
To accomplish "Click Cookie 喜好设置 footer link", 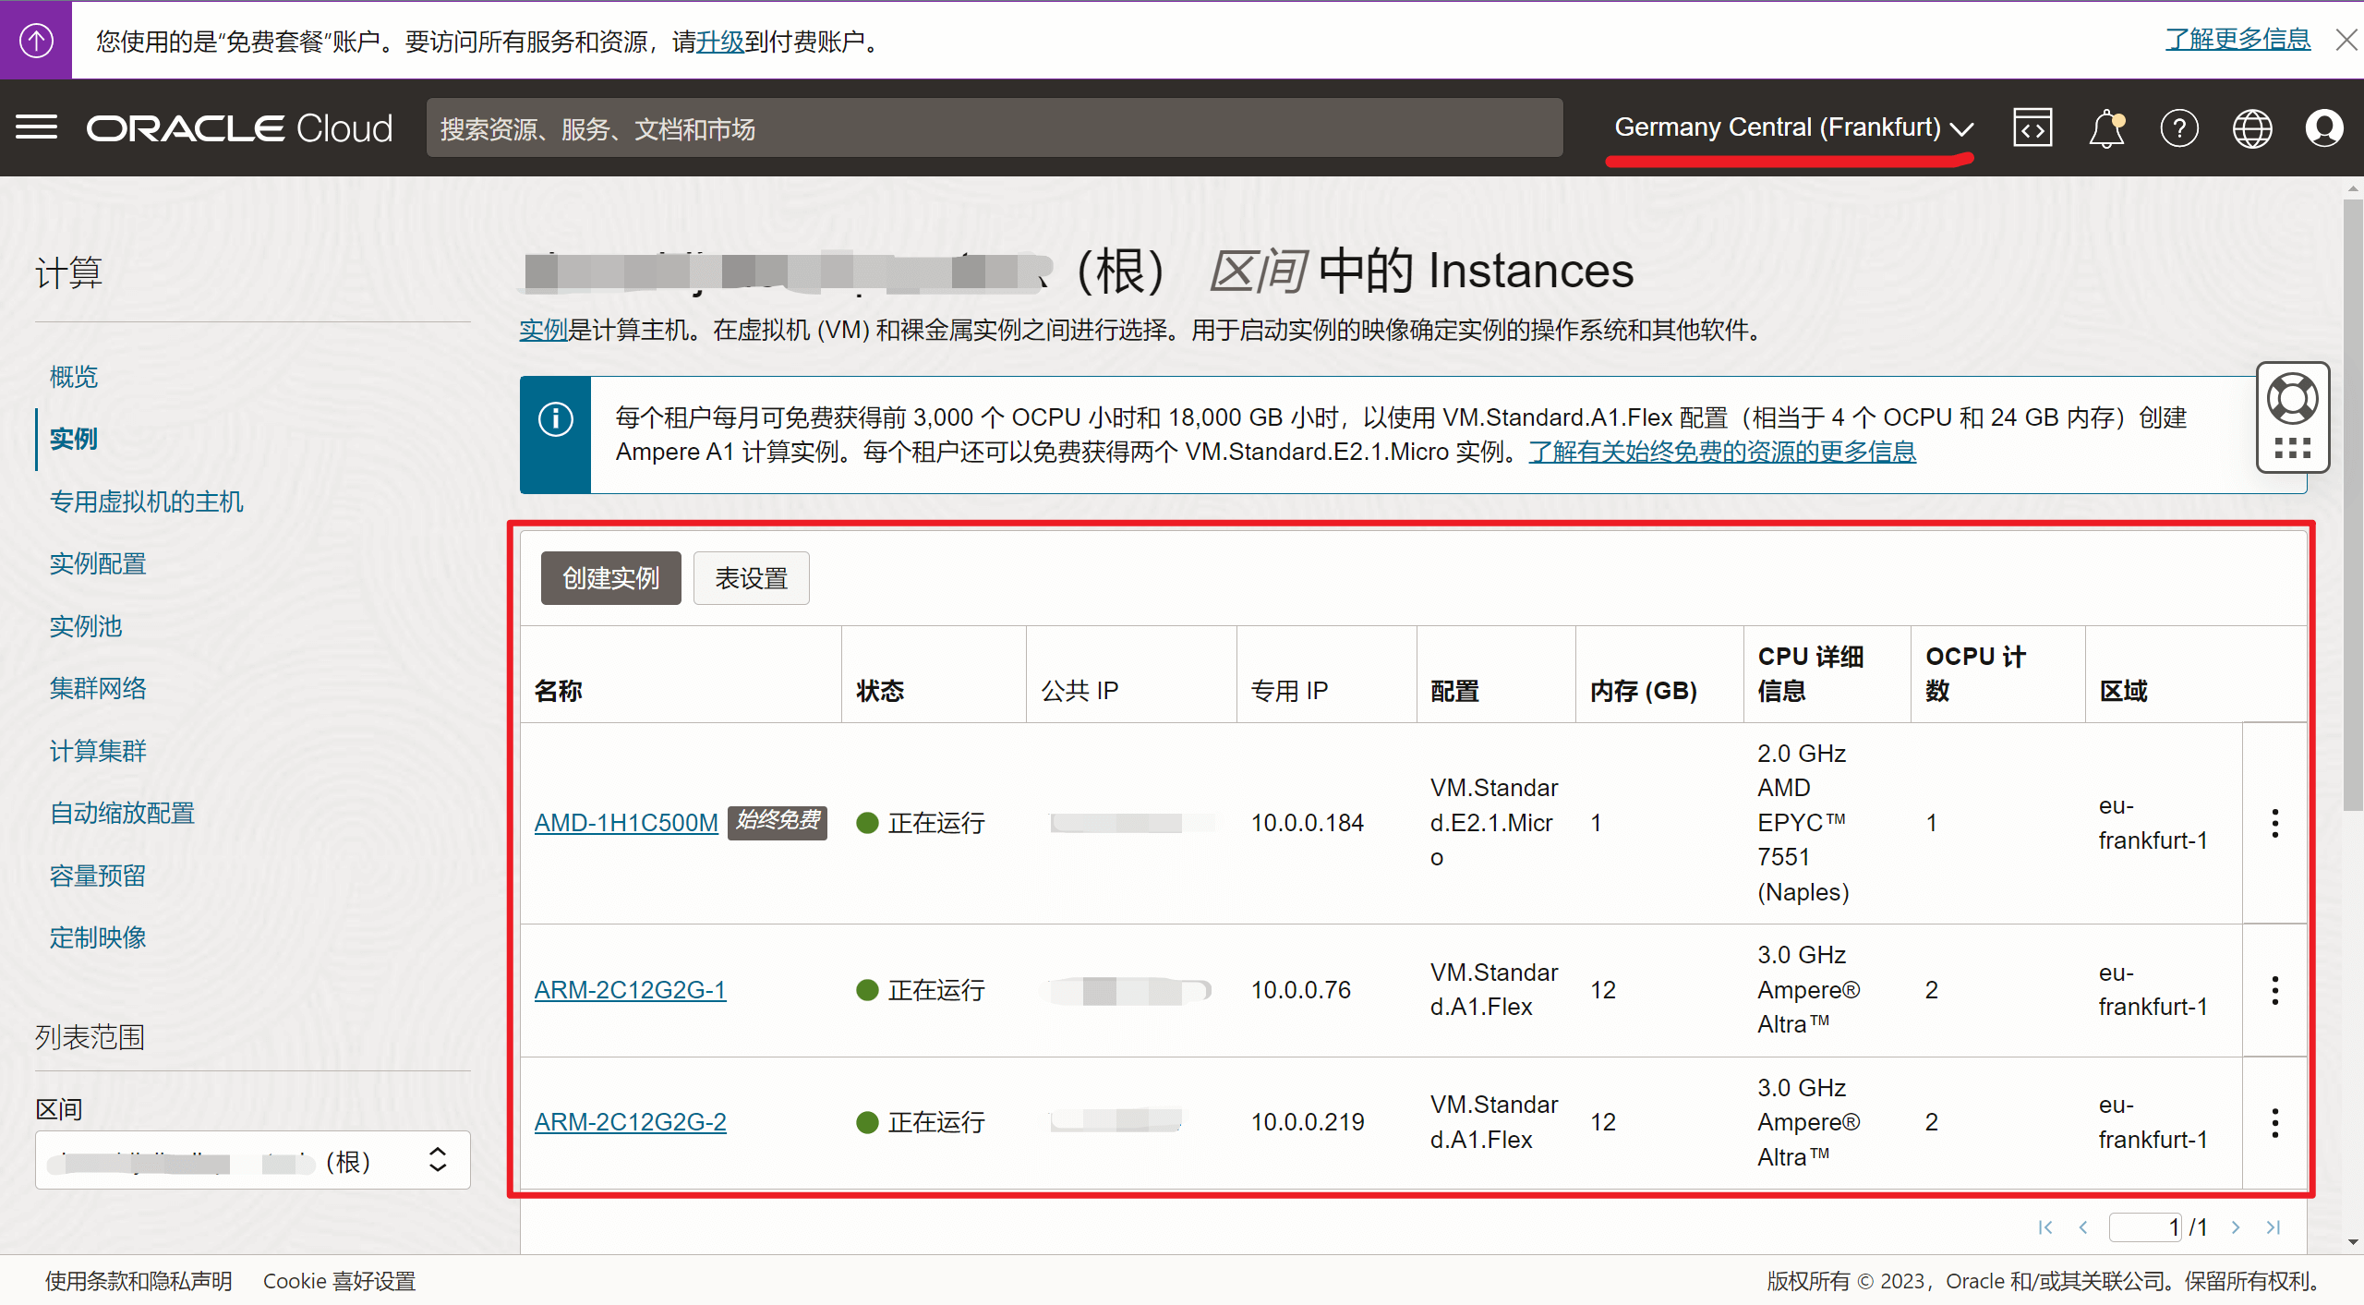I will click(x=339, y=1281).
